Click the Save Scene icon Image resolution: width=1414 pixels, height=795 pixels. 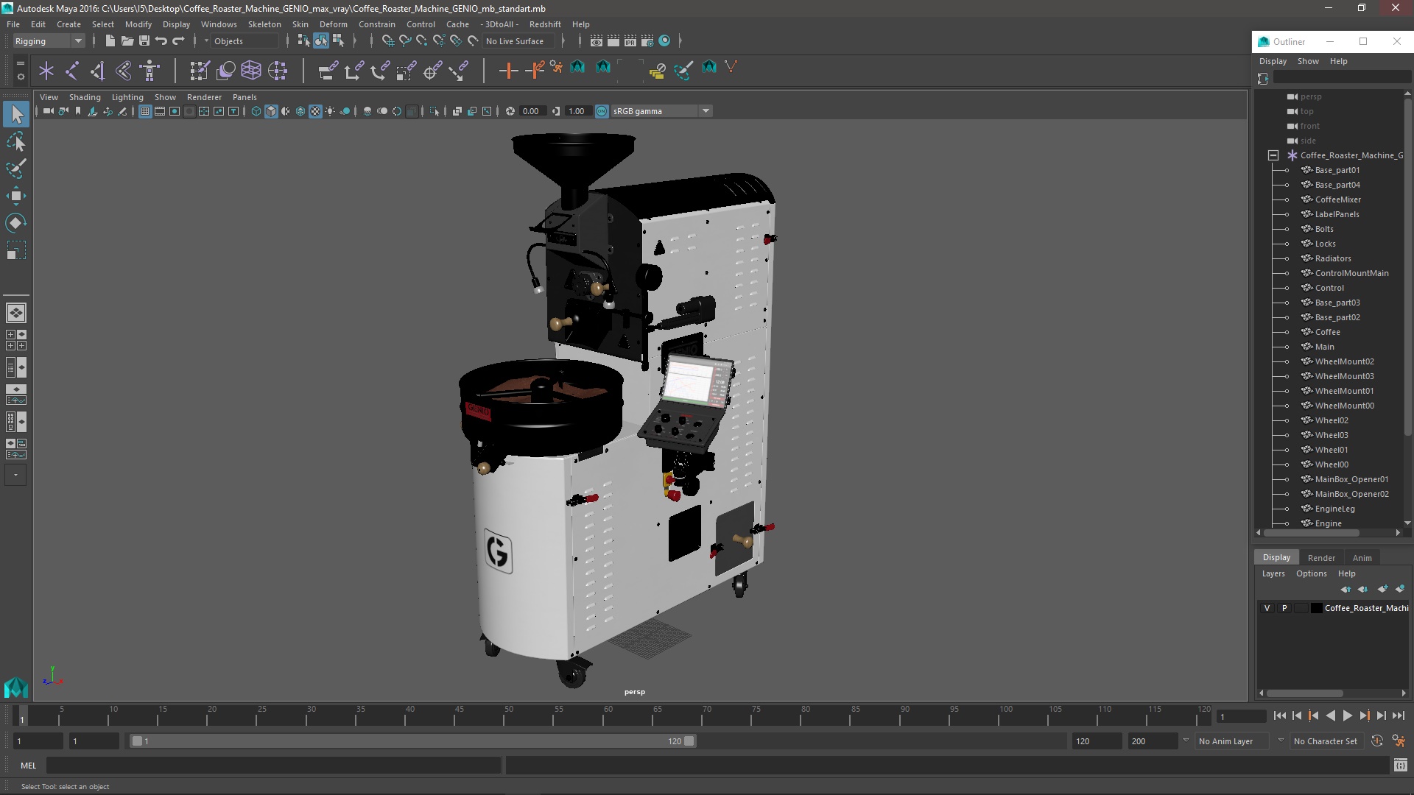click(x=144, y=41)
